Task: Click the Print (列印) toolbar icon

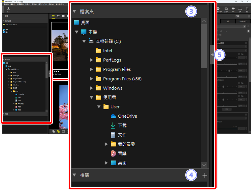Action: (x=233, y=9)
